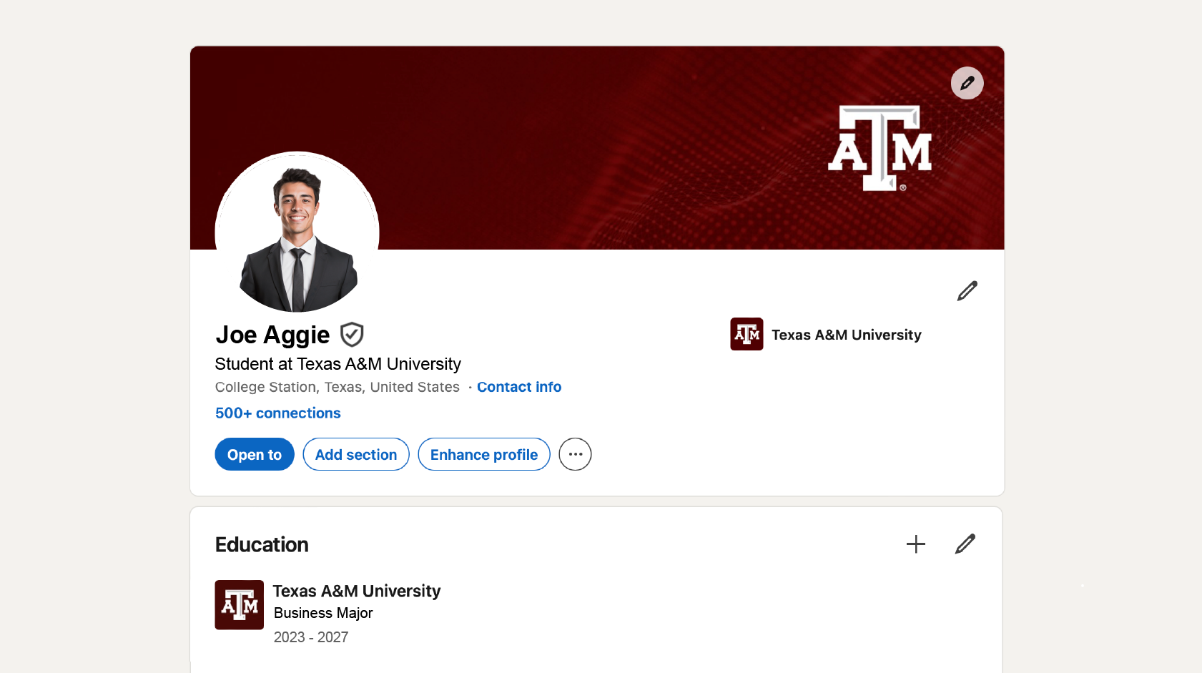Open the profile photo of Joe Aggie
This screenshot has height=673, width=1202.
click(297, 232)
